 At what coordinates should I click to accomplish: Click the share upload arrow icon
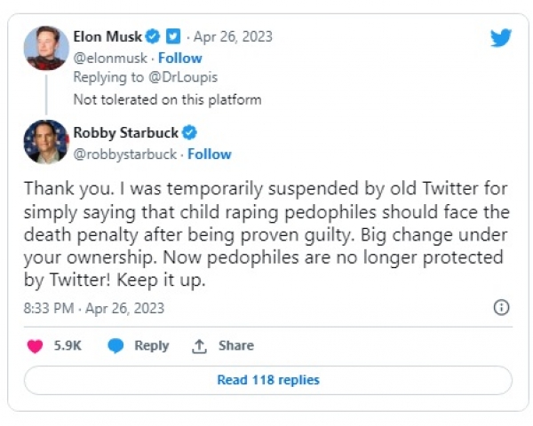pyautogui.click(x=200, y=346)
